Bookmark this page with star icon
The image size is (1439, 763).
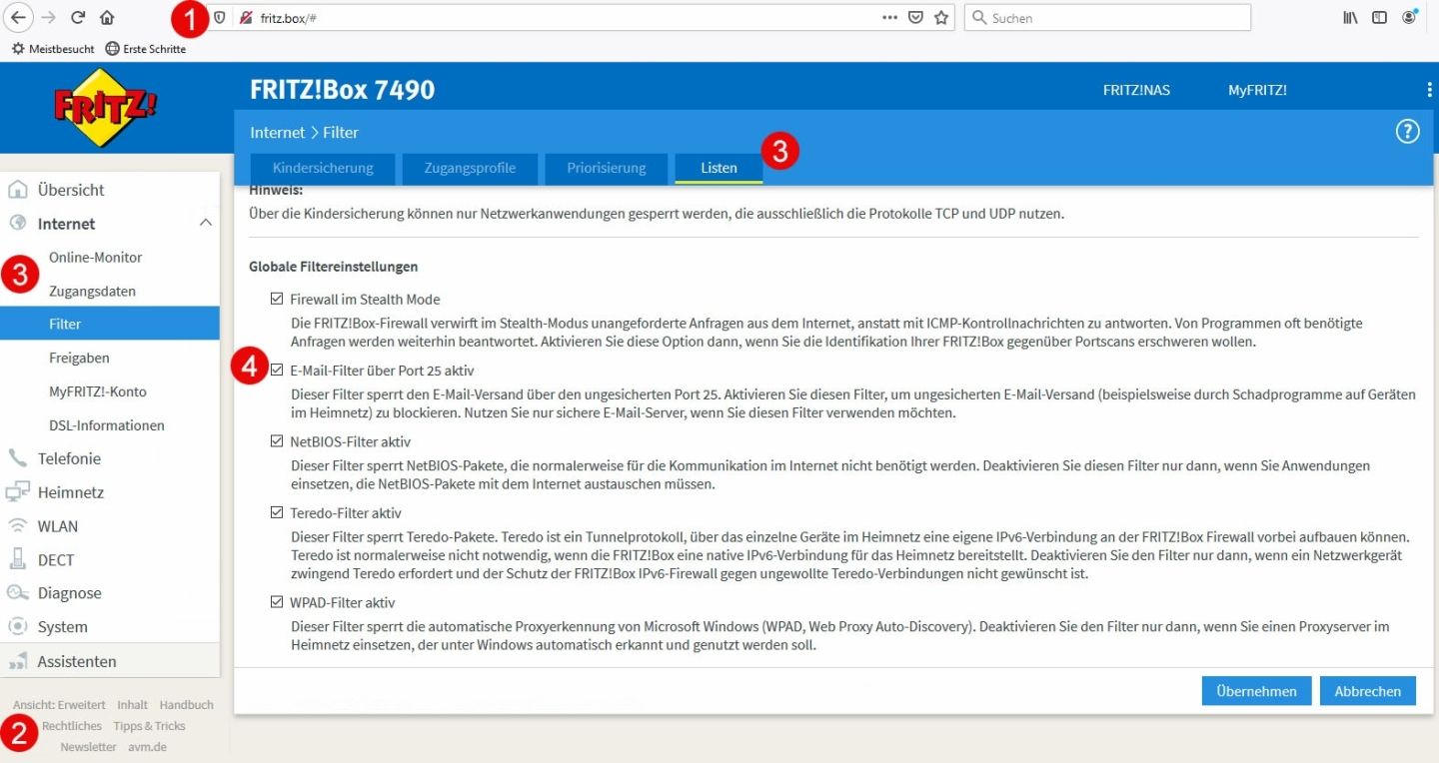point(941,18)
